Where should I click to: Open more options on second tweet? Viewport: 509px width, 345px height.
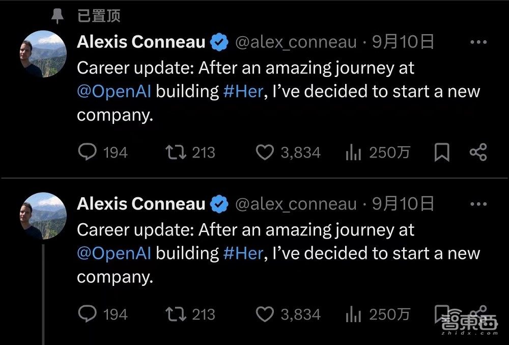tap(478, 204)
